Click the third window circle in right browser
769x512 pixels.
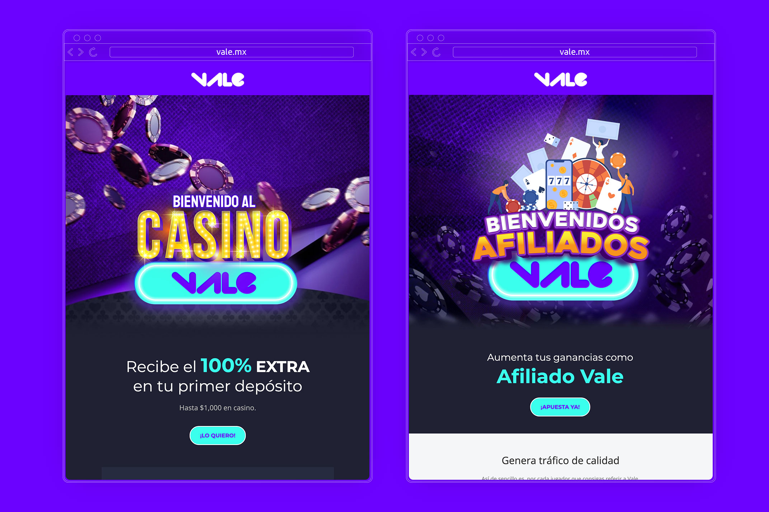(441, 38)
